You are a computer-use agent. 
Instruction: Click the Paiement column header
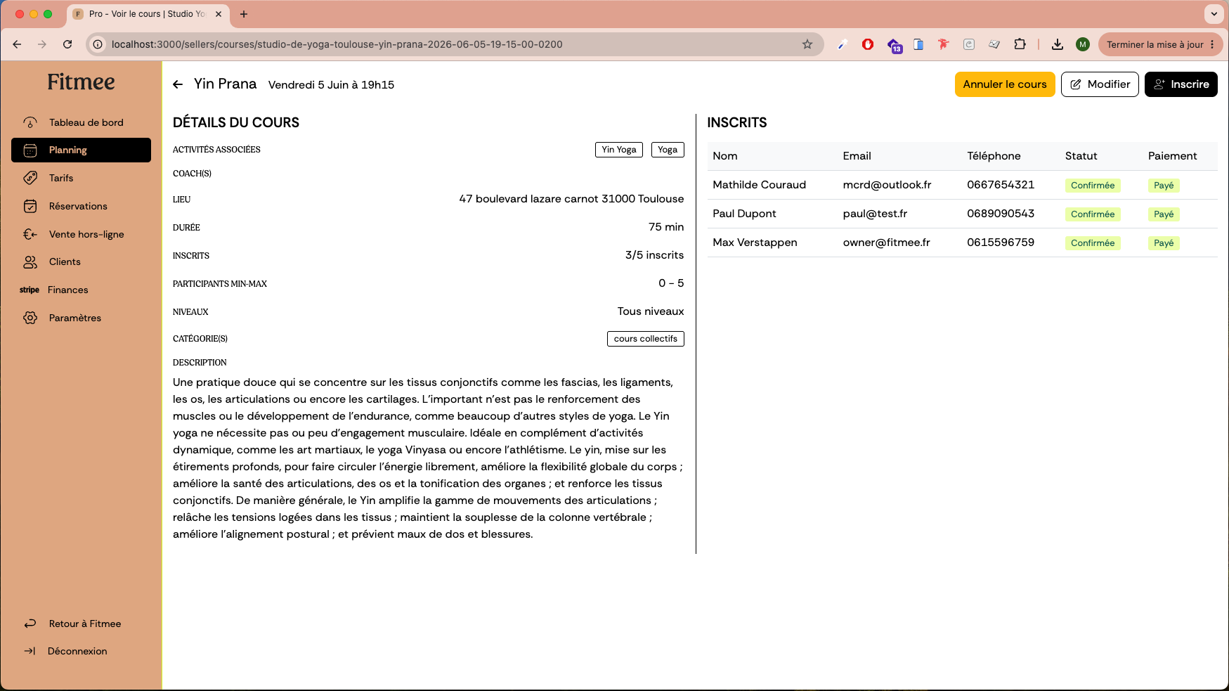[1172, 156]
